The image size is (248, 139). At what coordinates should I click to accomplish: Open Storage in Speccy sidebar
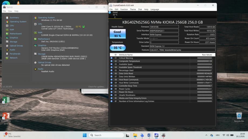[13, 42]
